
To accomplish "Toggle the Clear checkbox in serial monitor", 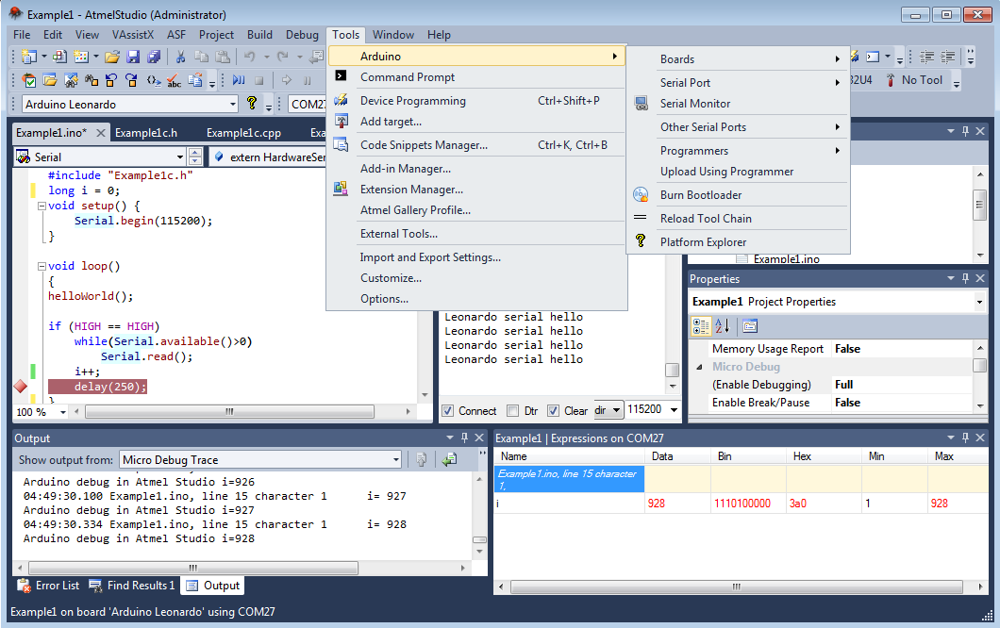I will 554,410.
